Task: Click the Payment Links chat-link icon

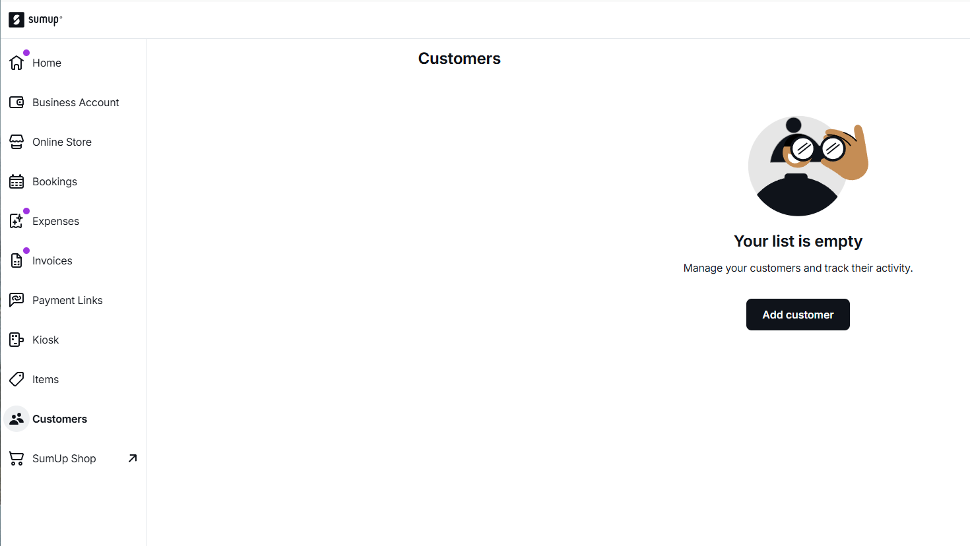Action: pyautogui.click(x=16, y=300)
